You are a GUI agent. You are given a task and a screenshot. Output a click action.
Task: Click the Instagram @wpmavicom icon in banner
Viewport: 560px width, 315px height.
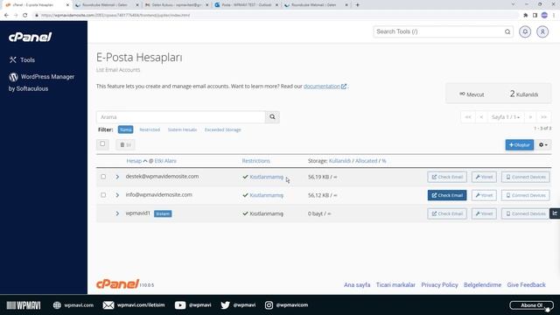tap(269, 305)
